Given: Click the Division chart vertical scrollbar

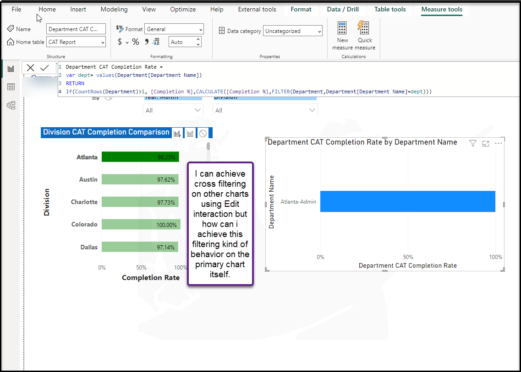Looking at the screenshot, I should click(x=208, y=146).
